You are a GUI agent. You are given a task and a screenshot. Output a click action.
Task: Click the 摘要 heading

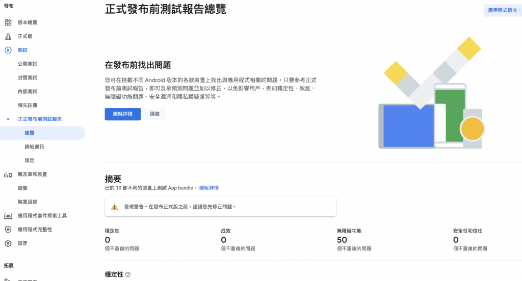click(x=113, y=179)
